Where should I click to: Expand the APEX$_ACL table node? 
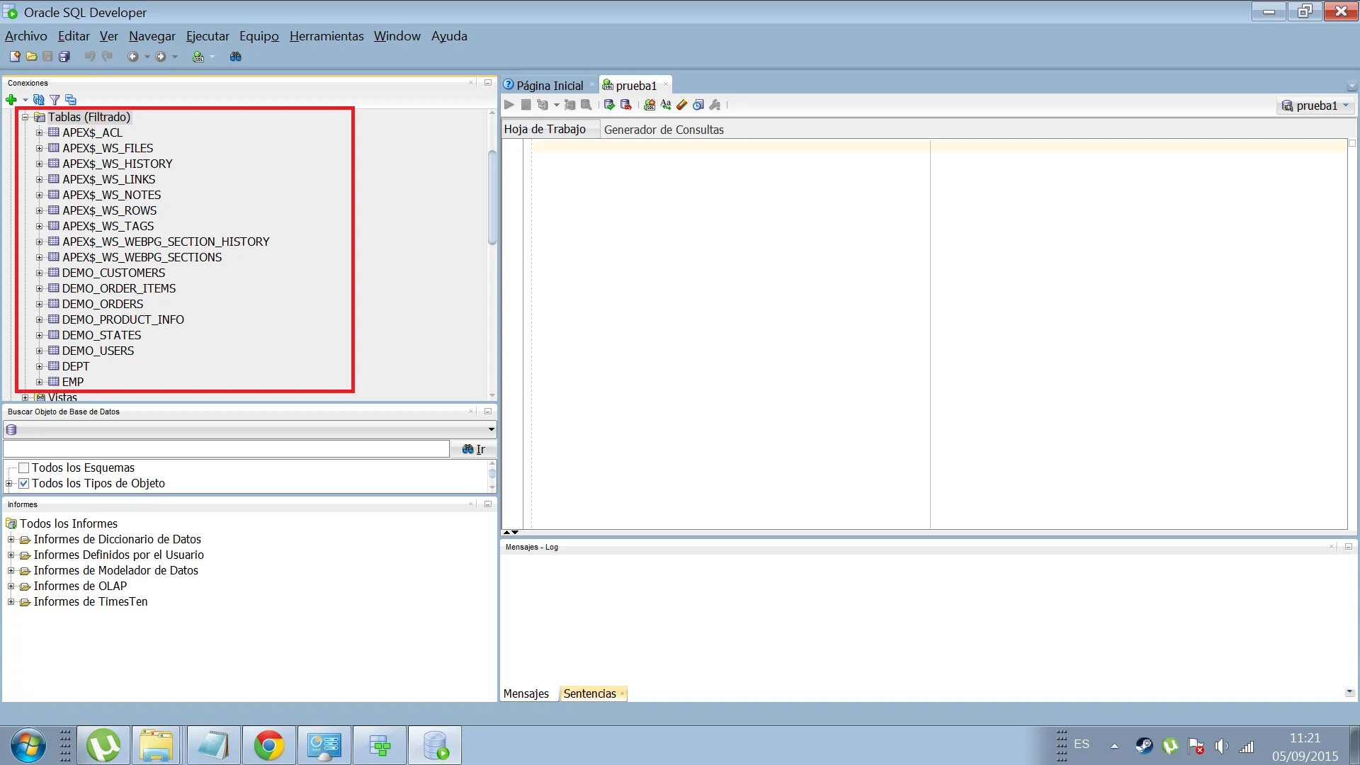click(40, 132)
